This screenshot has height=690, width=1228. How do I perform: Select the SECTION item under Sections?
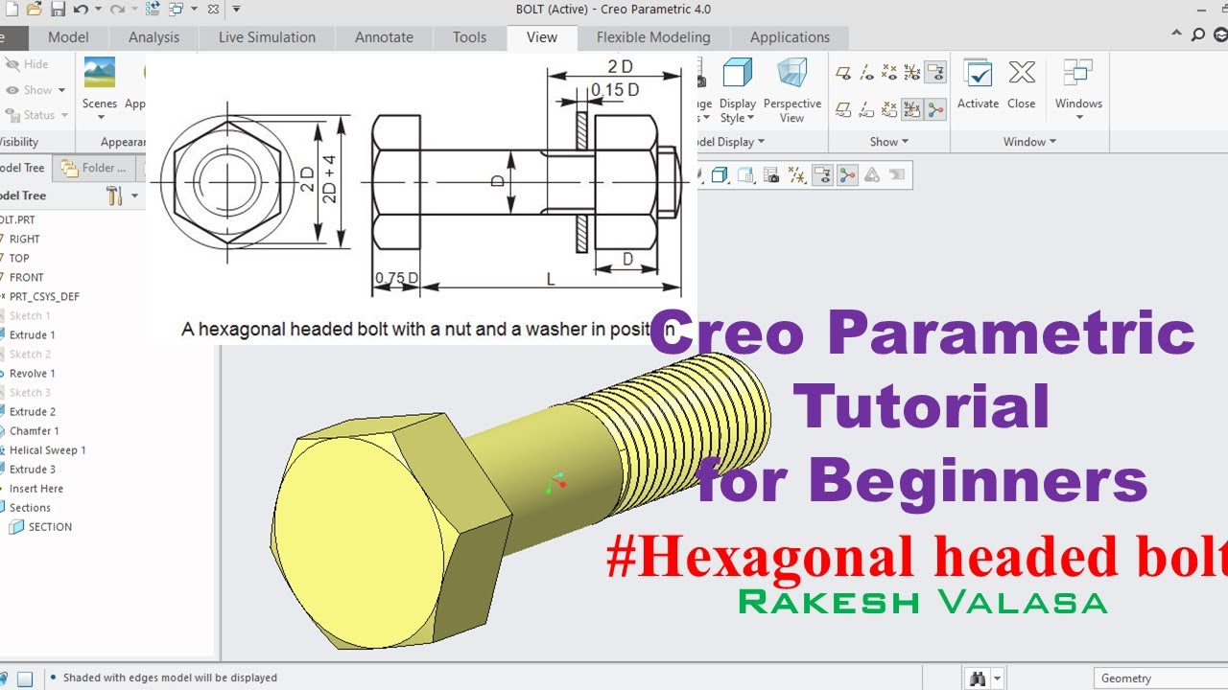pyautogui.click(x=41, y=527)
